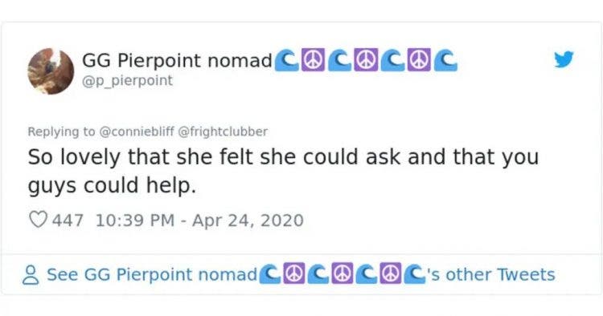Click the second peace symbol emoji in header
This screenshot has height=316, width=603.
click(x=366, y=61)
